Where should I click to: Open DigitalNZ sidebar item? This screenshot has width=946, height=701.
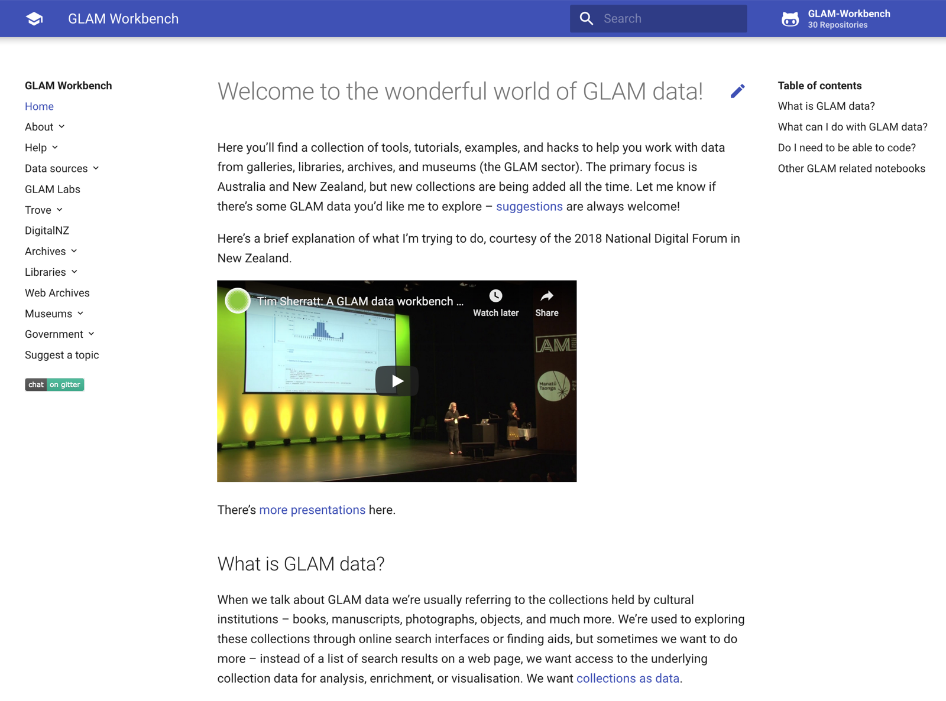point(47,230)
